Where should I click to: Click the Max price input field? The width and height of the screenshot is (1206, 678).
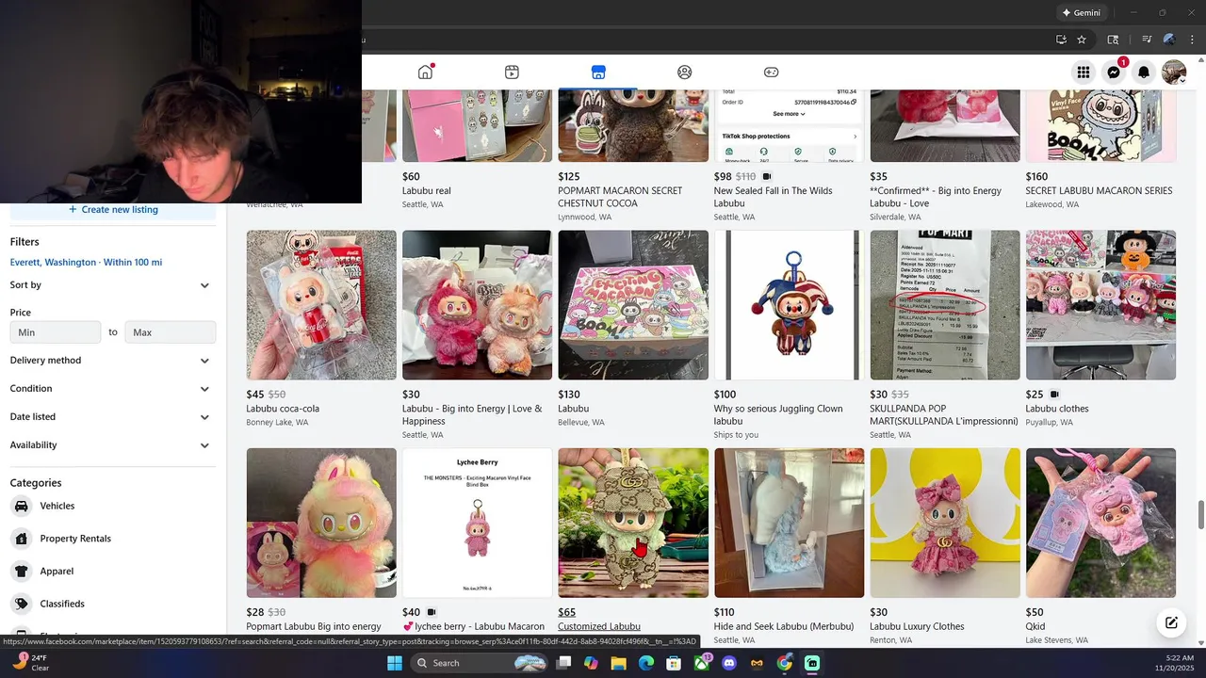point(171,332)
